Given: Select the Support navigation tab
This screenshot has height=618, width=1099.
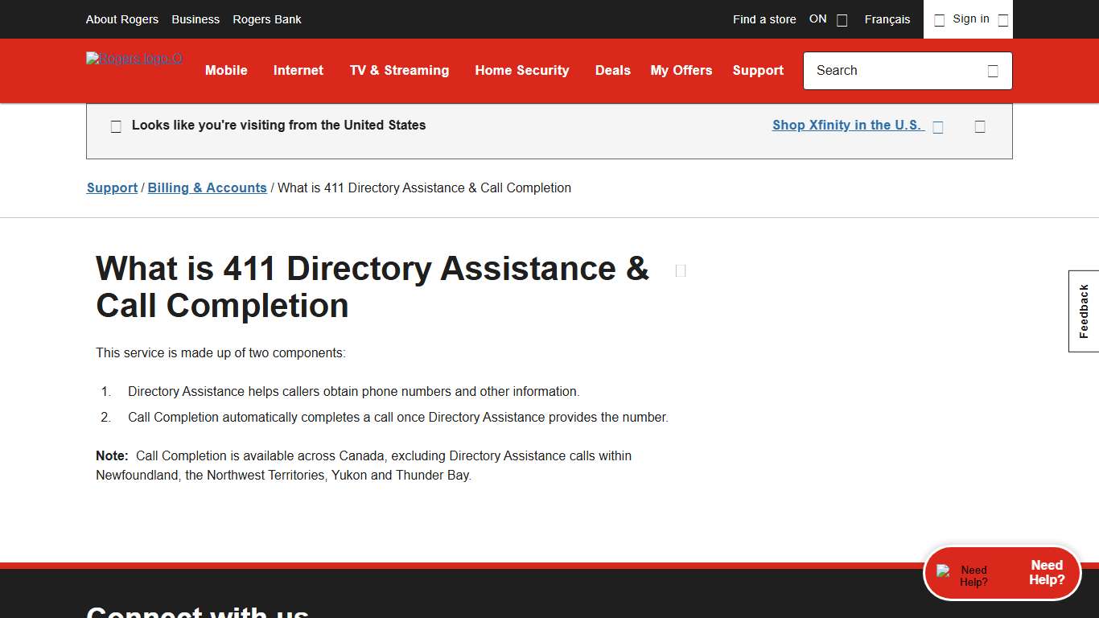Looking at the screenshot, I should tap(758, 71).
